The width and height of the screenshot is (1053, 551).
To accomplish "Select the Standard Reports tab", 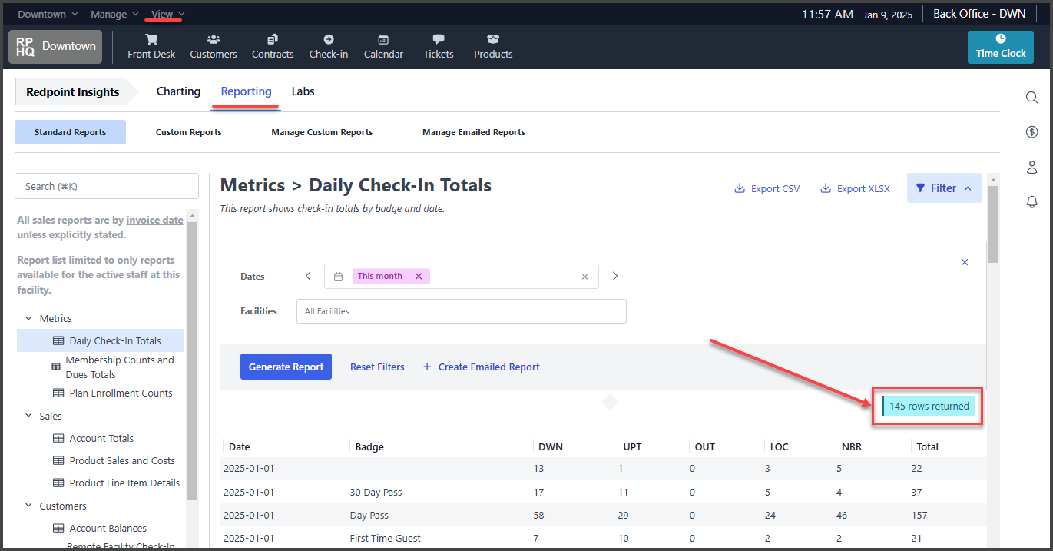I will [70, 132].
